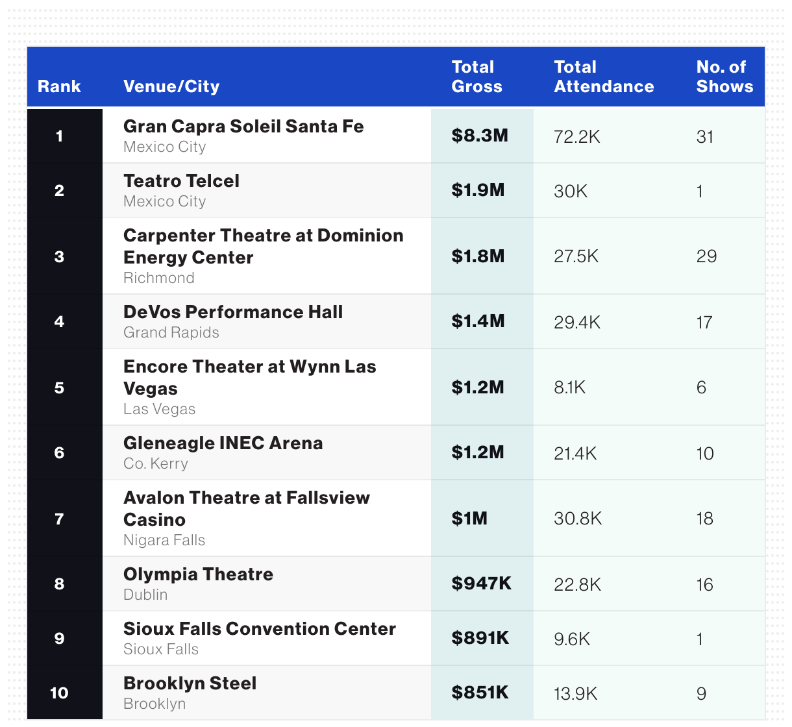Select the "$8.3M" total gross value
792x727 pixels.
480,136
